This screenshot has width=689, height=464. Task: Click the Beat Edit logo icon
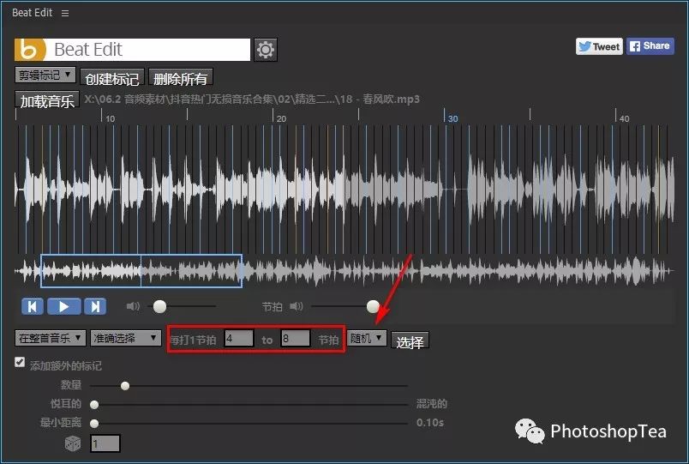pos(30,49)
